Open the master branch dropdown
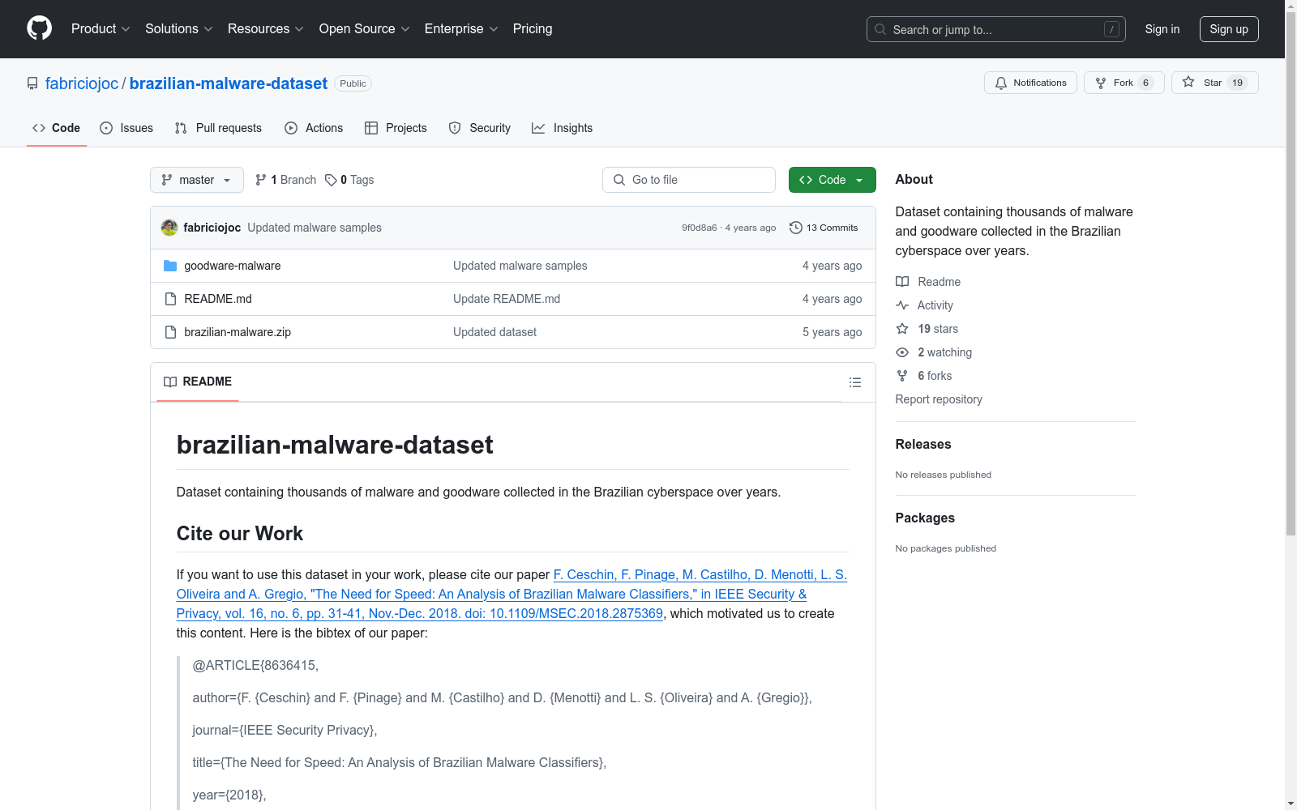The image size is (1297, 810). (197, 180)
